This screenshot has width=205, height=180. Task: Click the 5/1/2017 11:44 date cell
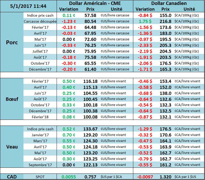(x=29, y=6)
